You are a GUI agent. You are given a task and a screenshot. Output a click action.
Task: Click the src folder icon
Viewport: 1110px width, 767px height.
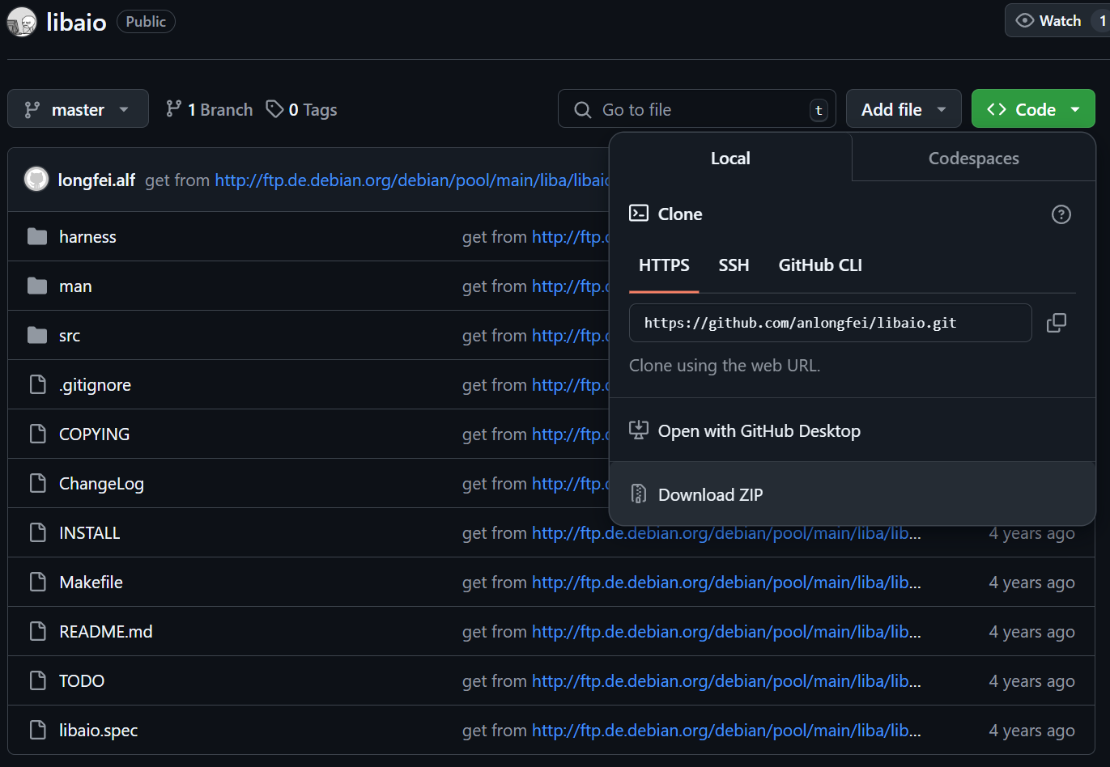37,335
